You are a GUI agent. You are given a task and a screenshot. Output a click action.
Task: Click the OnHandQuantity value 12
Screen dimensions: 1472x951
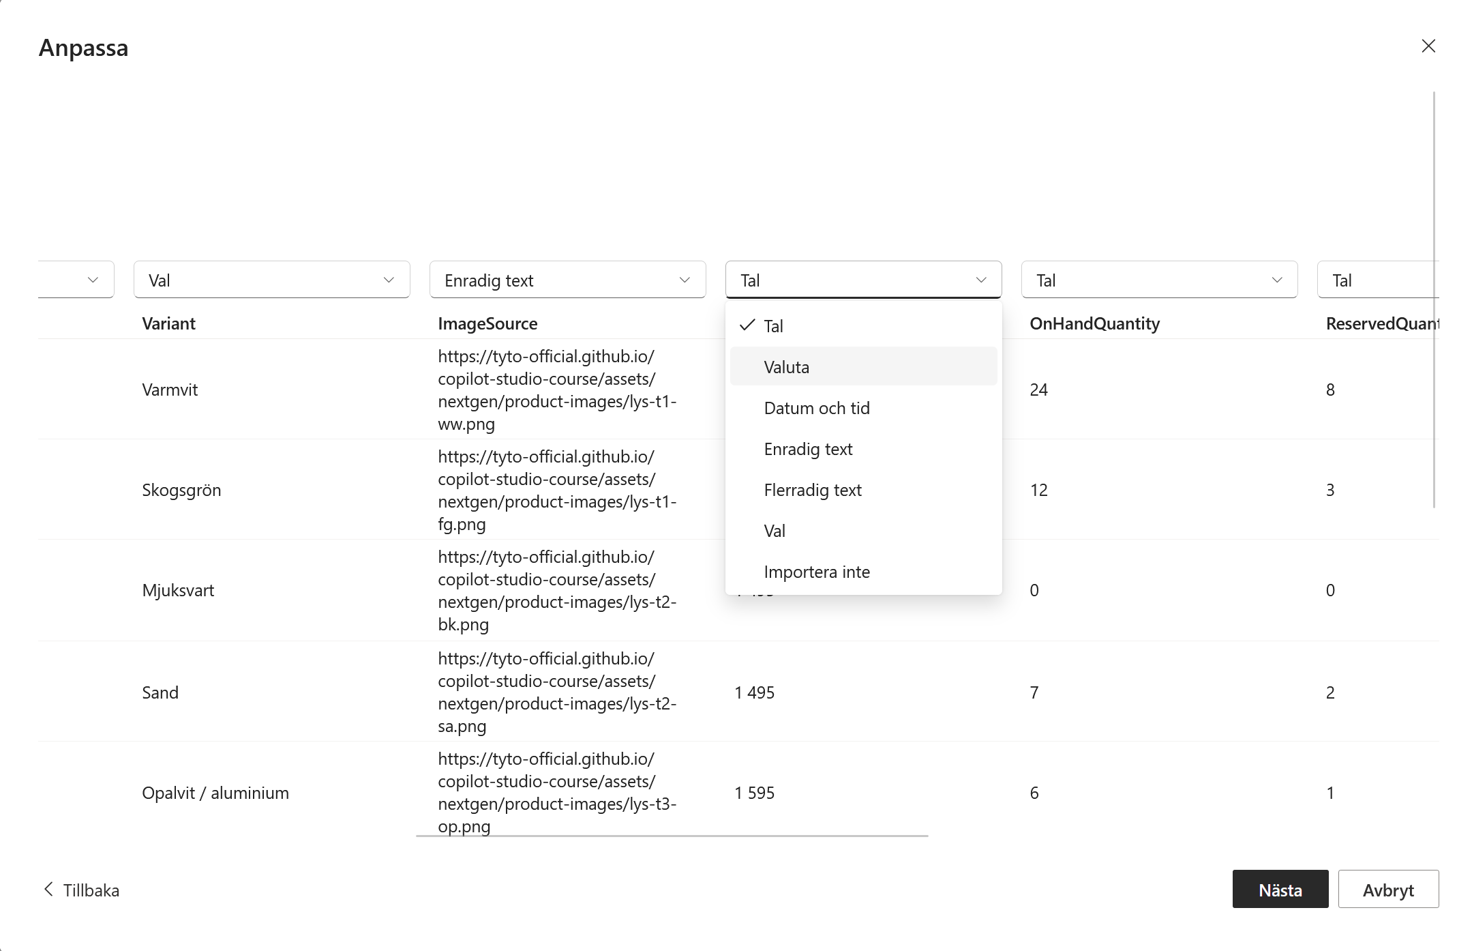click(1038, 490)
